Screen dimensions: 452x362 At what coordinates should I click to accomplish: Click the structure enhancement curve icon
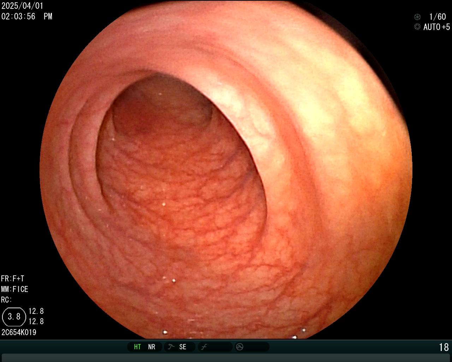pyautogui.click(x=171, y=347)
